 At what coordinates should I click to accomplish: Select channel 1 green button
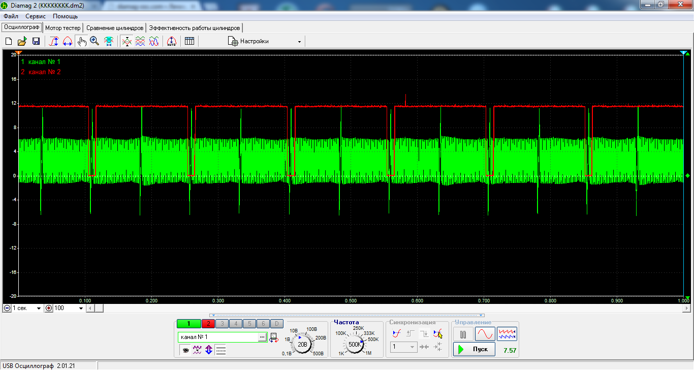[188, 324]
